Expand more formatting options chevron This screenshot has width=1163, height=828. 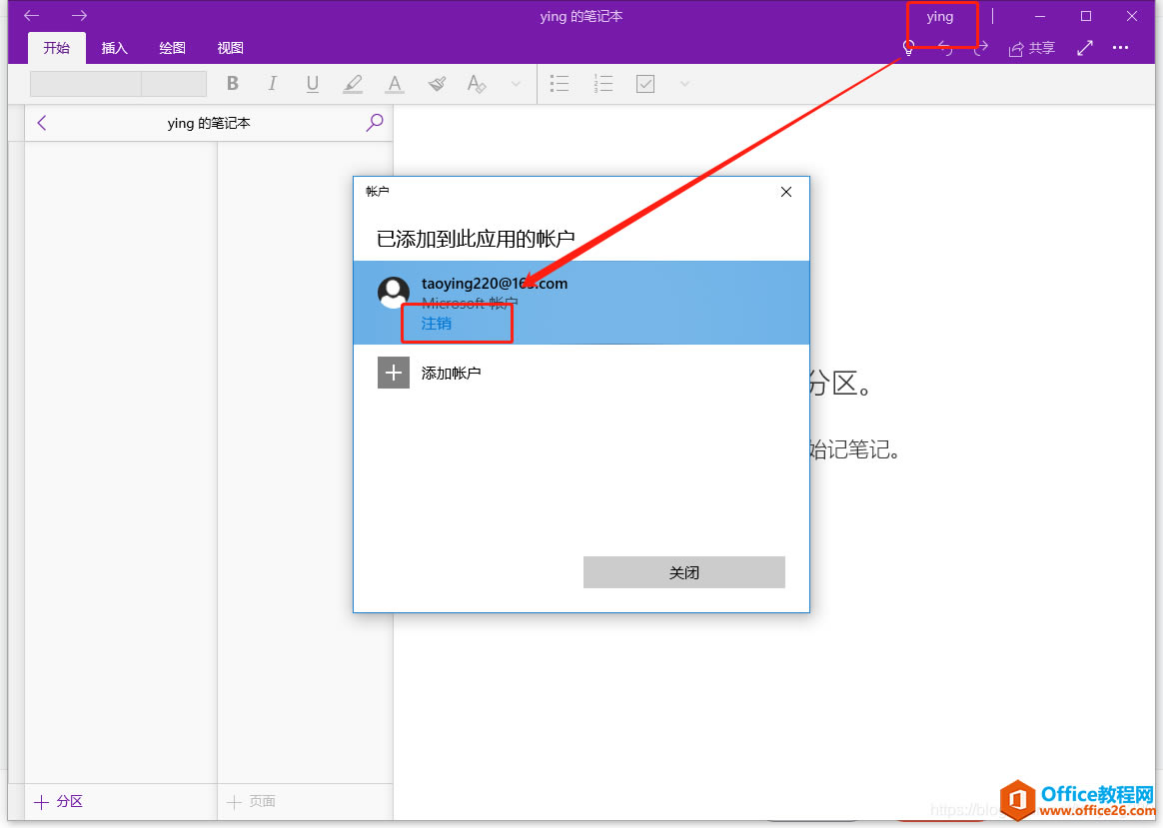pos(516,84)
